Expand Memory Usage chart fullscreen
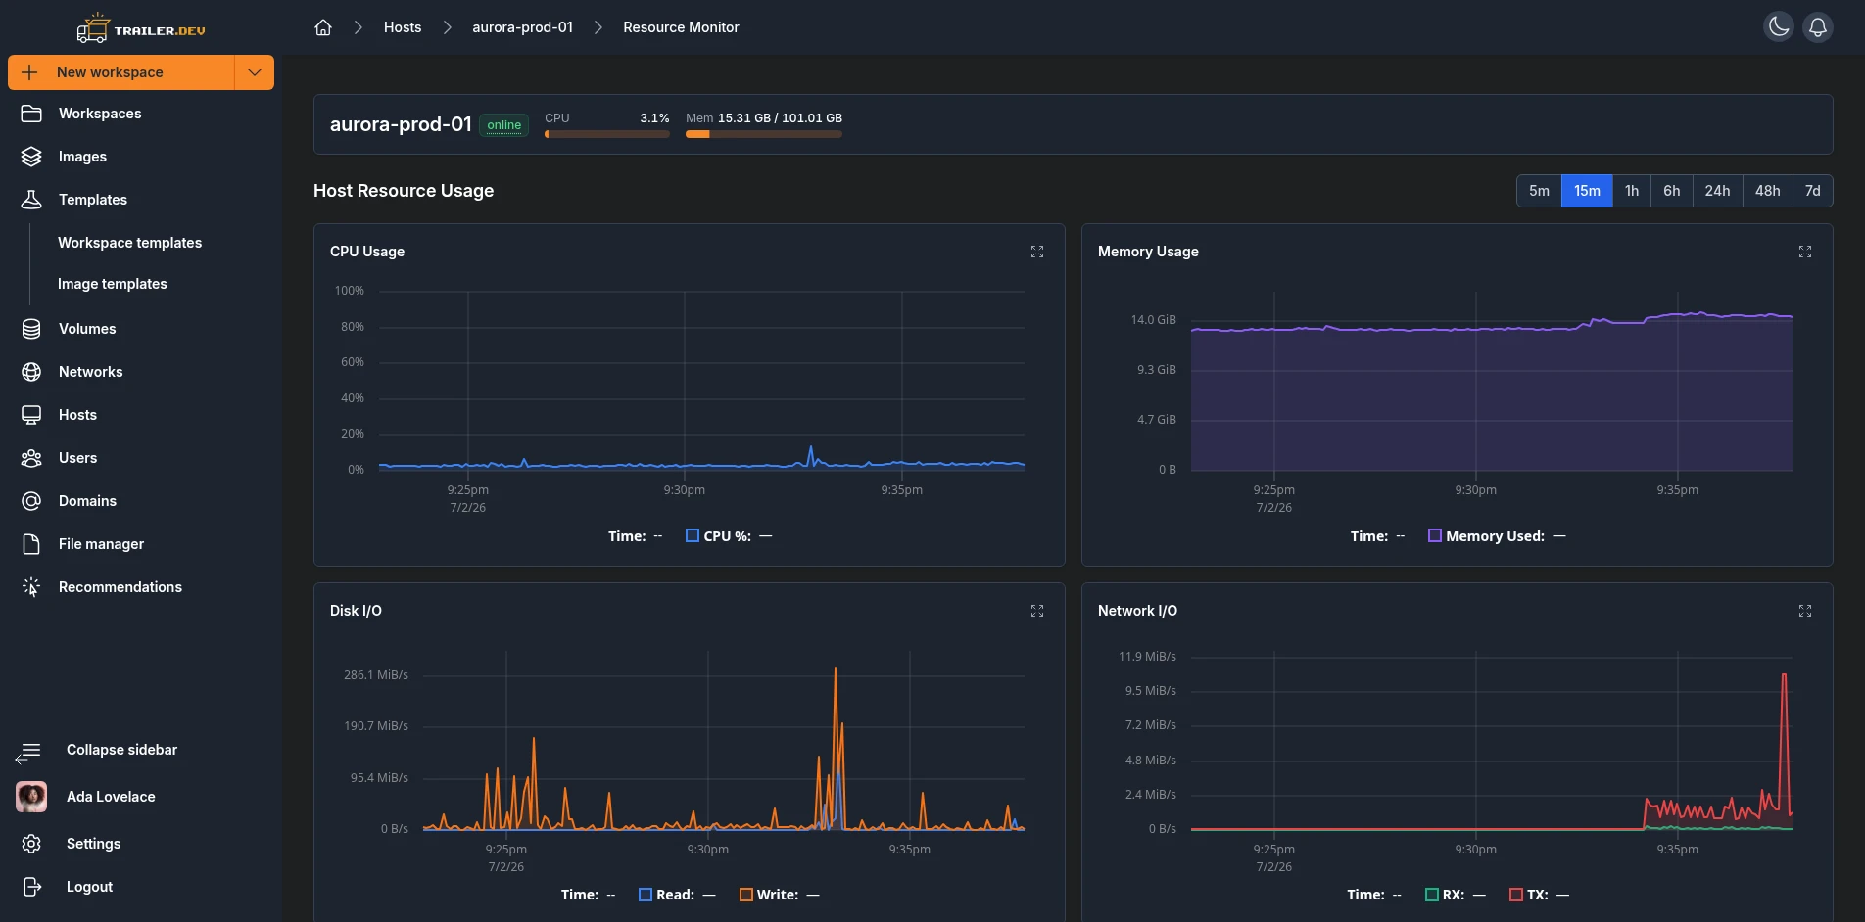 (x=1805, y=252)
